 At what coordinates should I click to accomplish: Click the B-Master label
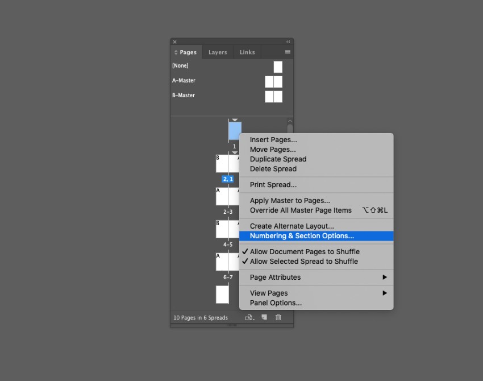coord(184,96)
